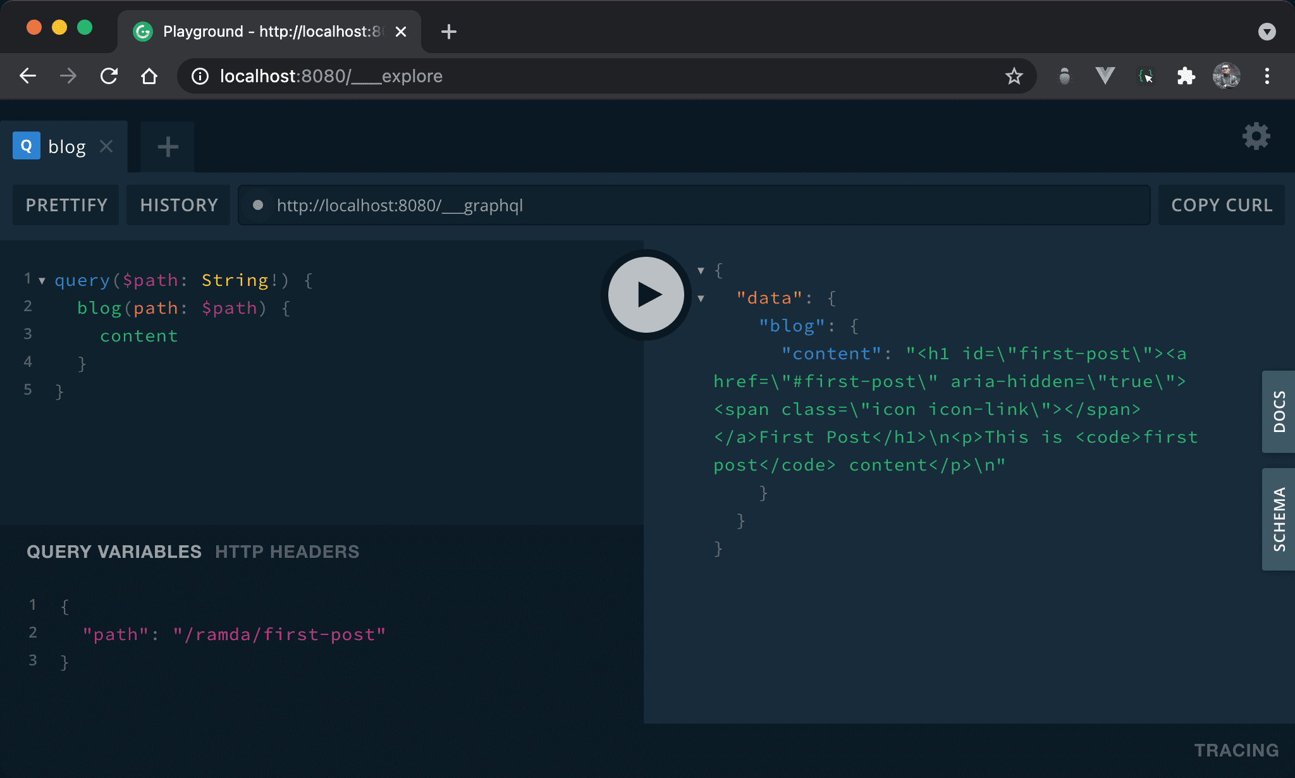Open the browser home page

click(x=149, y=76)
